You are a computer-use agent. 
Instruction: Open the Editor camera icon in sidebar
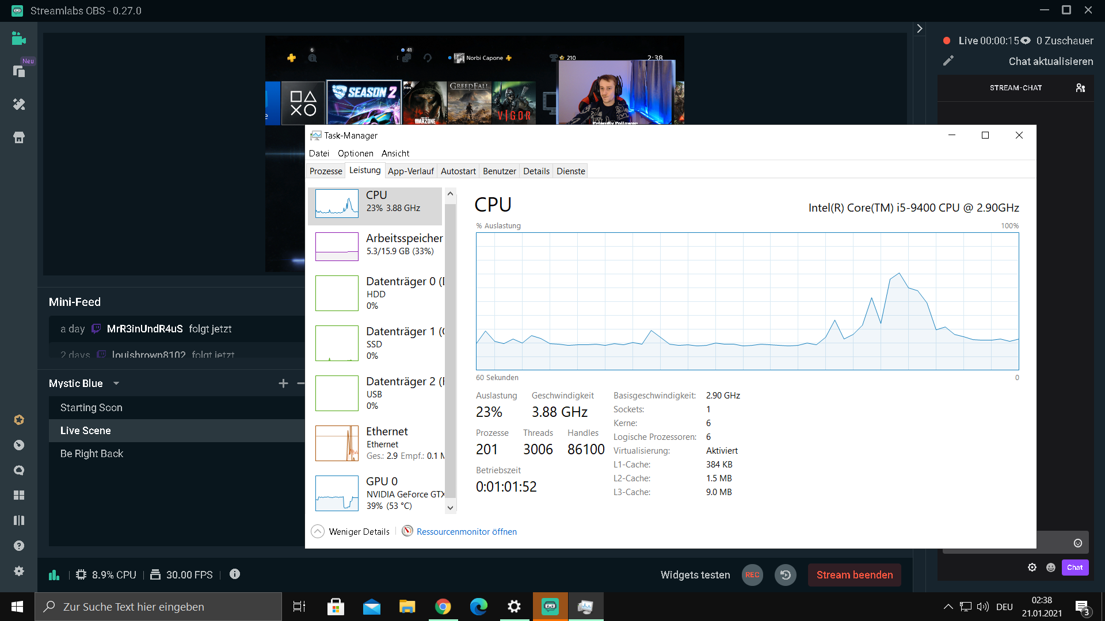[19, 39]
